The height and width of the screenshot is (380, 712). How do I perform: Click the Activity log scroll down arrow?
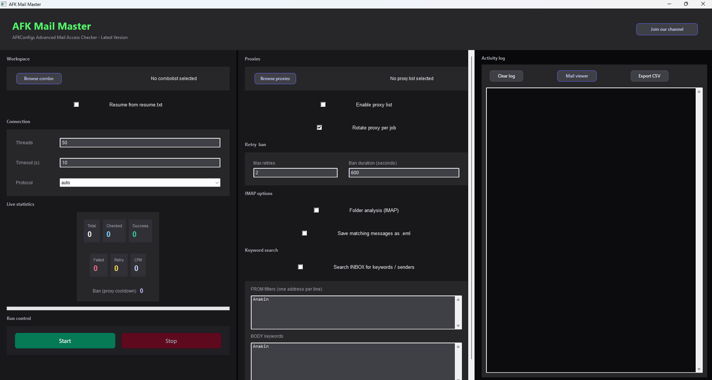[699, 369]
